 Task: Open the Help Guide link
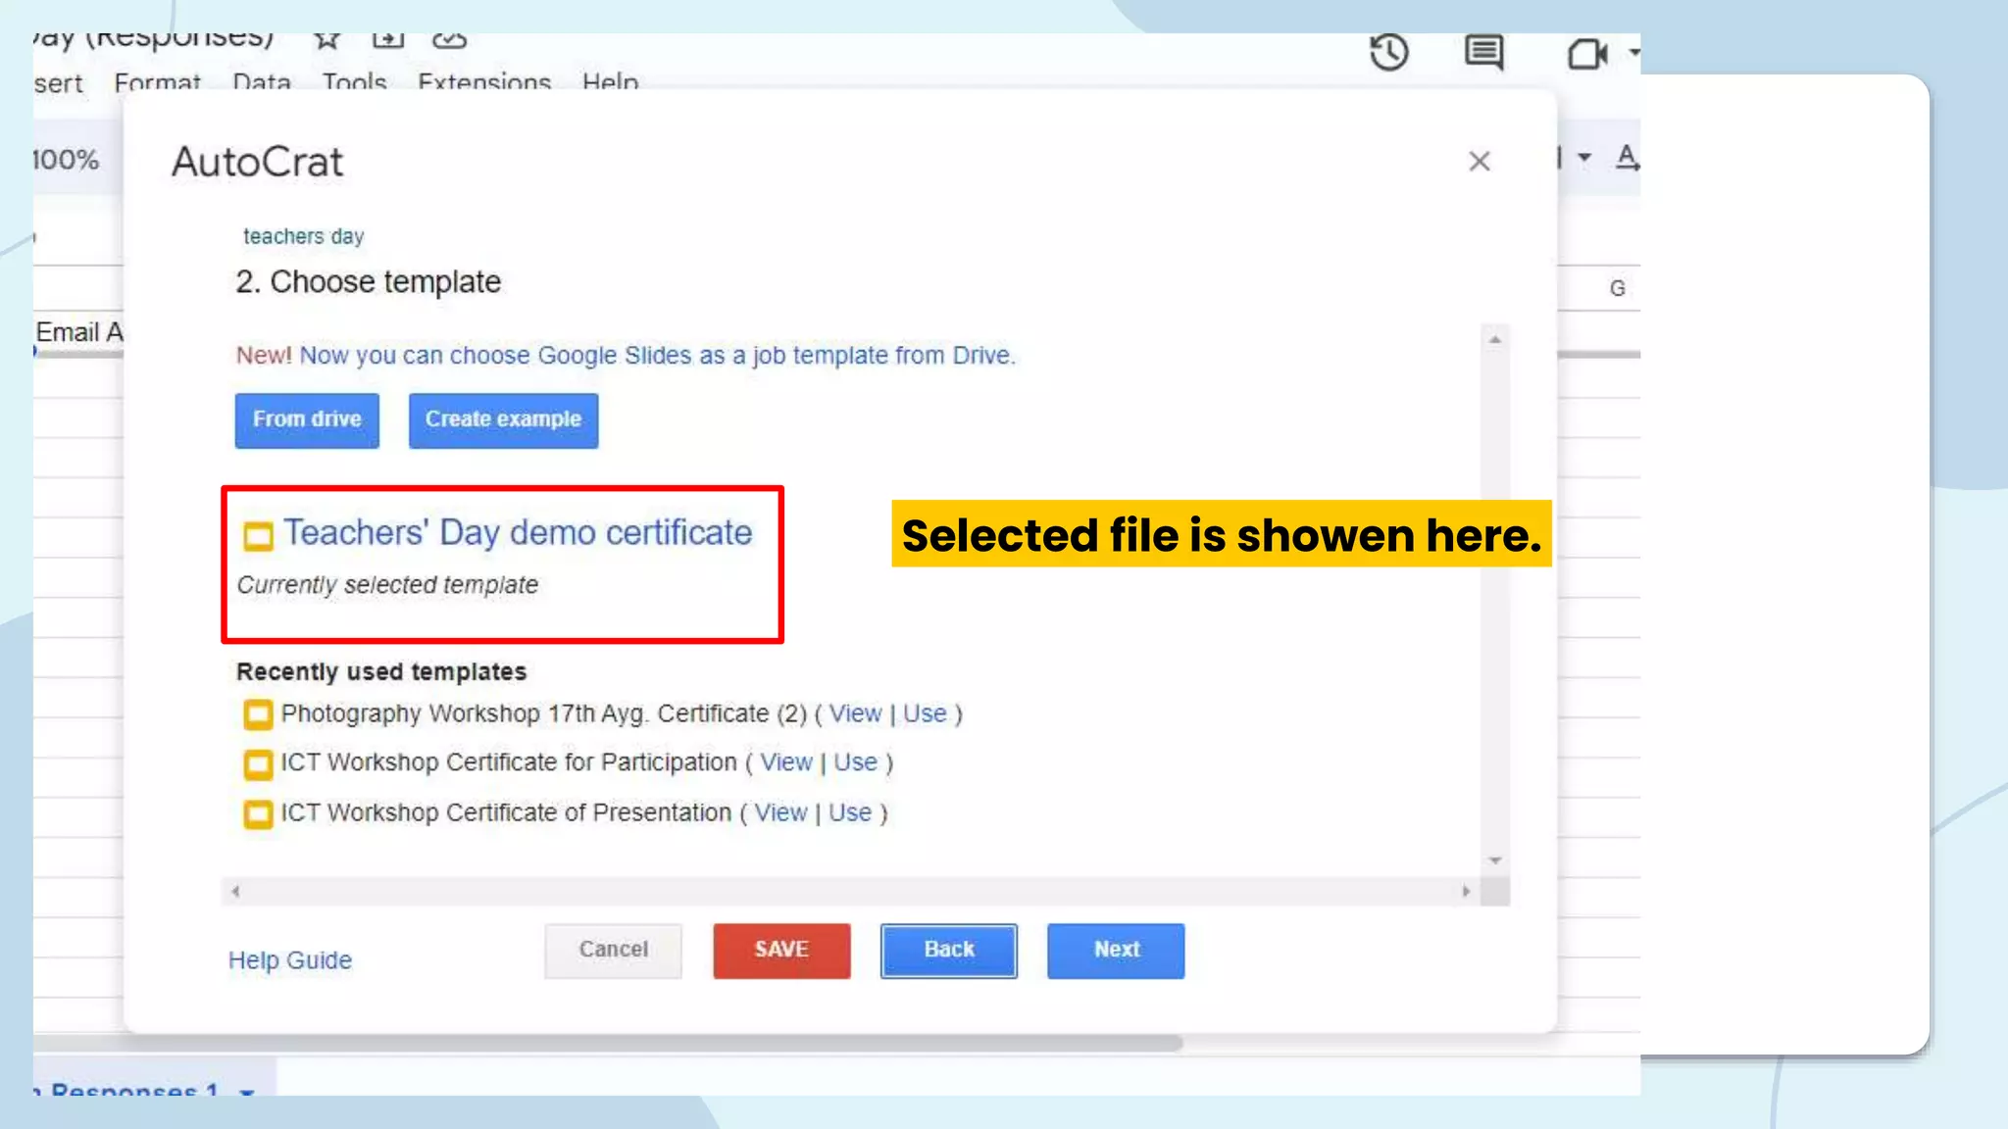click(290, 960)
